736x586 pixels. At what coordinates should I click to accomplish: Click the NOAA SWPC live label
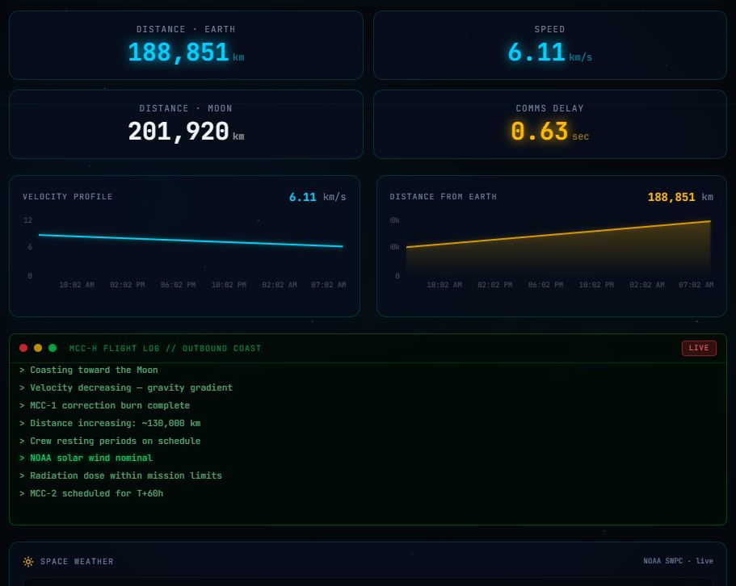point(678,562)
